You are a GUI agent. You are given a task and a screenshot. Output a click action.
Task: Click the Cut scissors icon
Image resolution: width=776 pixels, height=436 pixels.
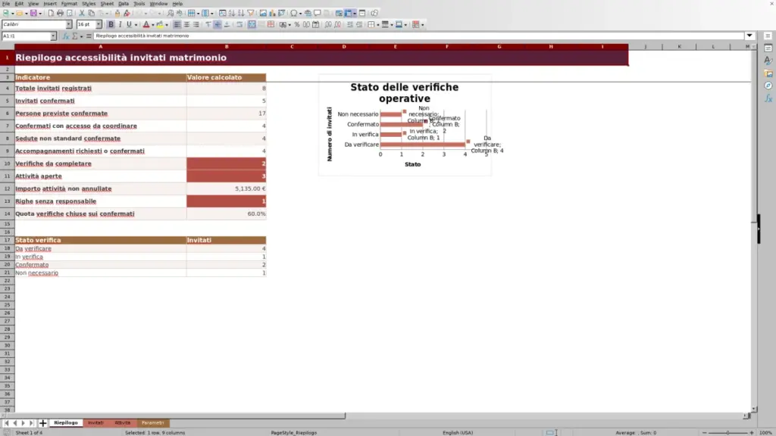pos(82,14)
